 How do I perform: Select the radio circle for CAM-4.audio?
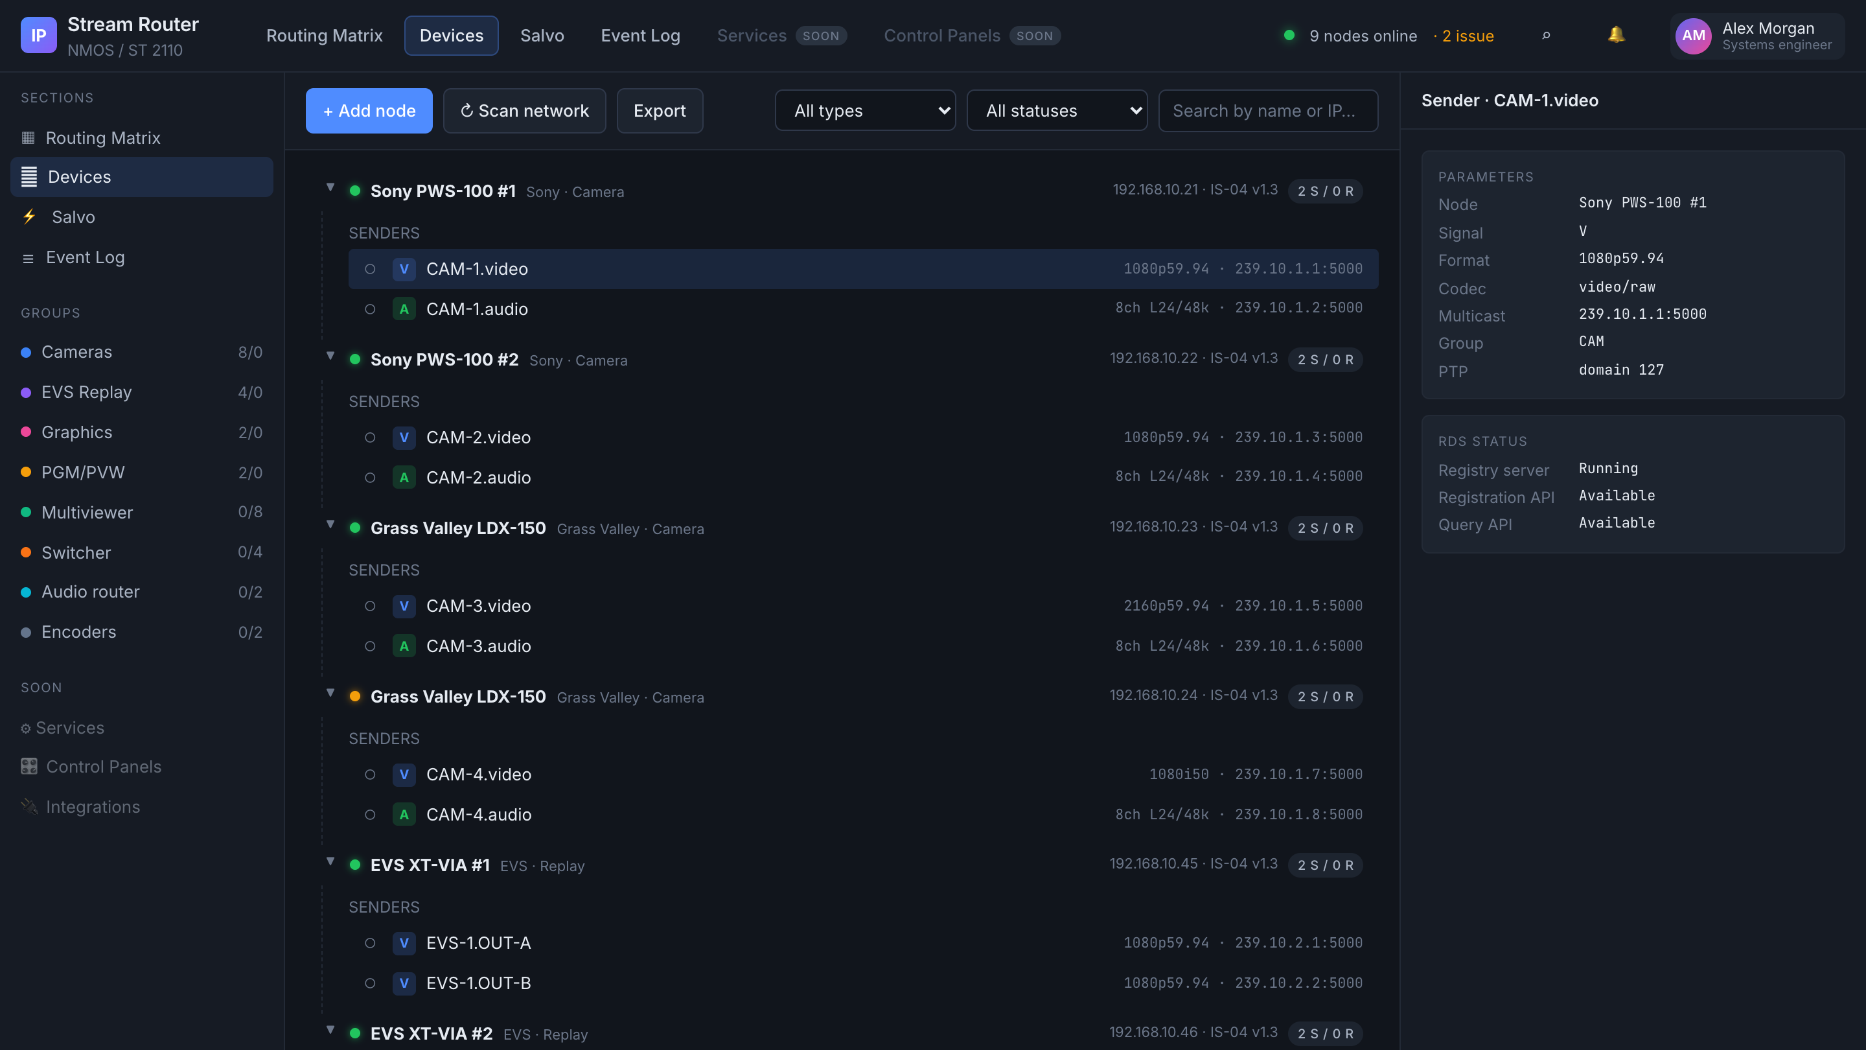(370, 815)
